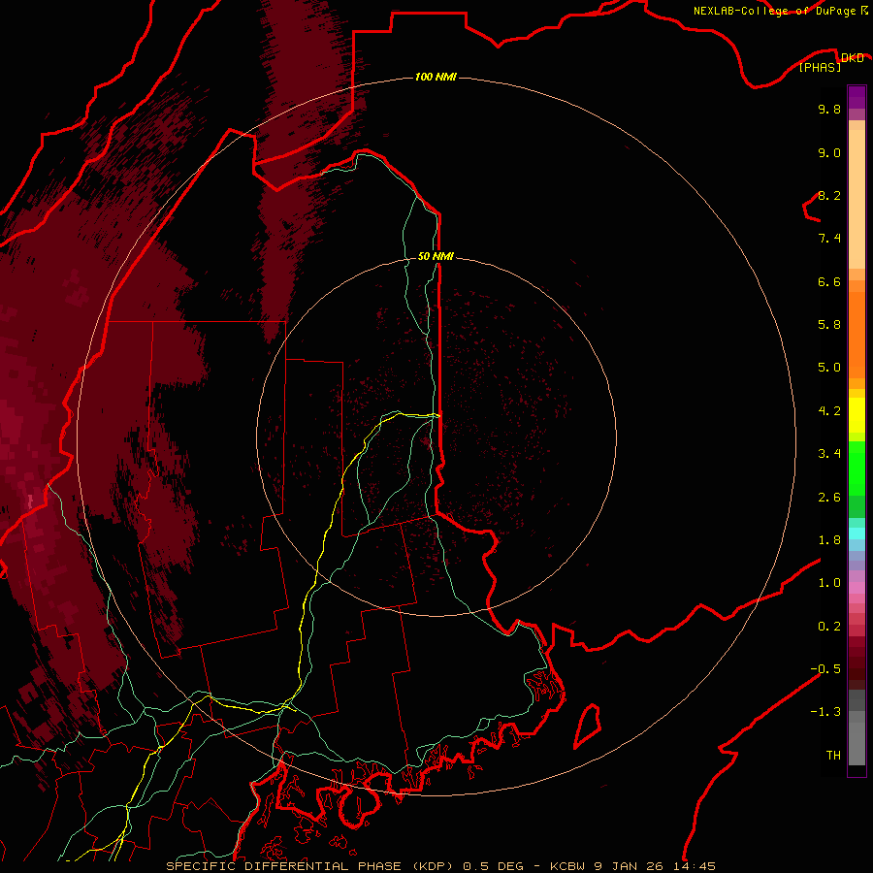The height and width of the screenshot is (873, 873).
Task: Click the Specific Differential Phase caption text
Action: pos(440,866)
